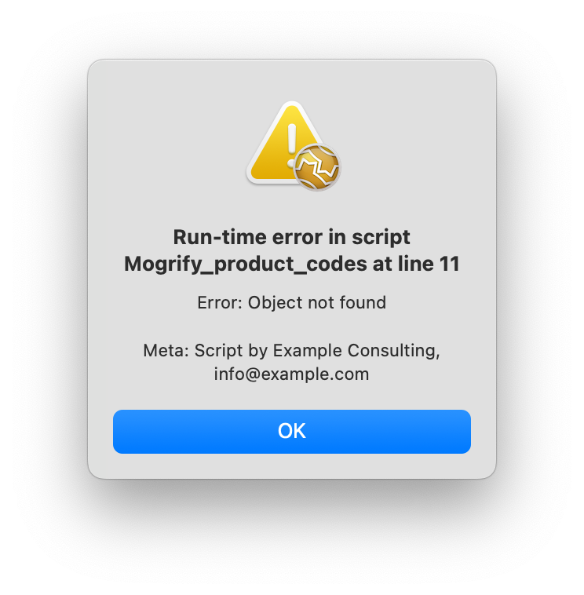The image size is (584, 595).
Task: Click the script name Mogrify_product_codes
Action: point(246,264)
